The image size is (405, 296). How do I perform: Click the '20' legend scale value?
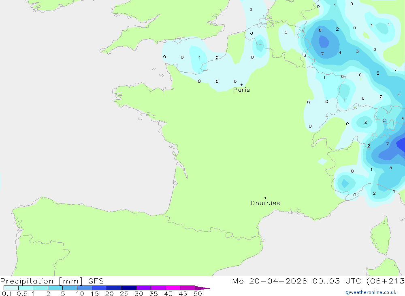(109, 294)
